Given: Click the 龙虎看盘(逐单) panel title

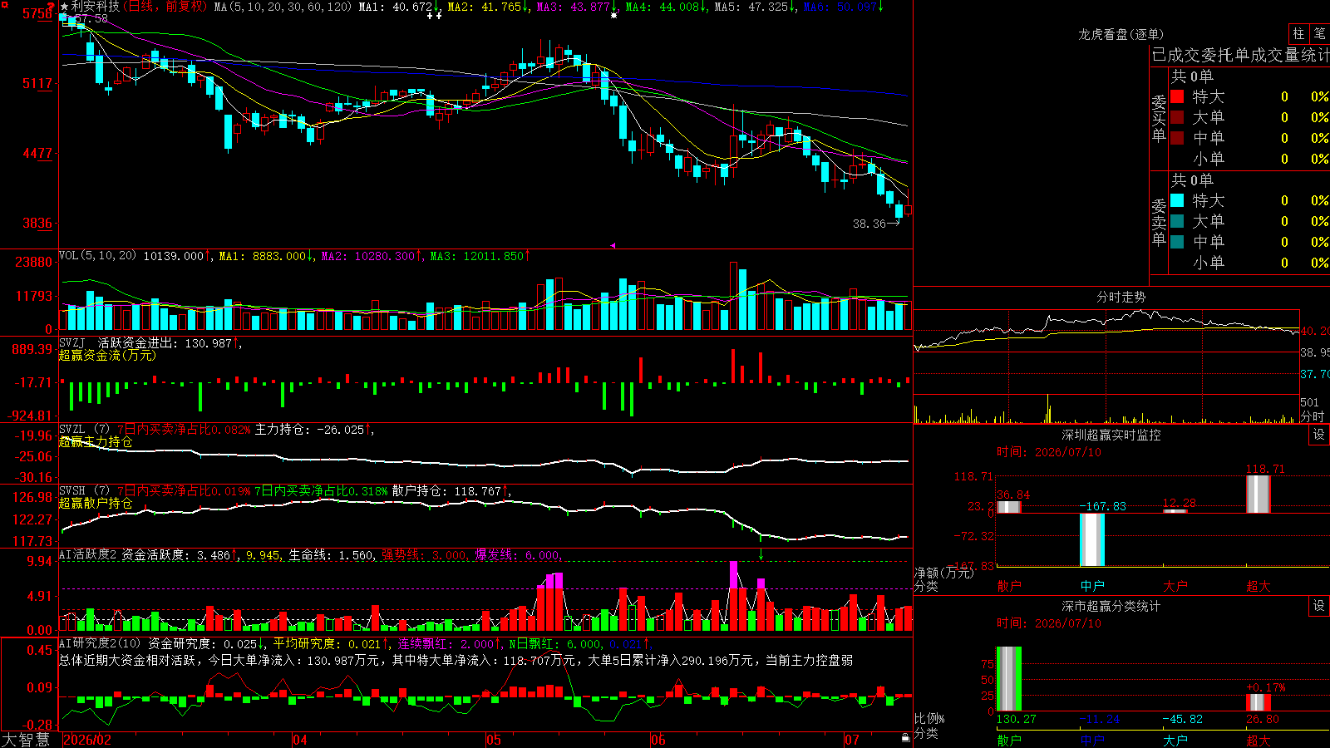Looking at the screenshot, I should (1121, 34).
